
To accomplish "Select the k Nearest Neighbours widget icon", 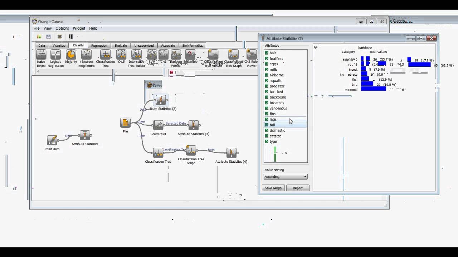I will (x=86, y=55).
